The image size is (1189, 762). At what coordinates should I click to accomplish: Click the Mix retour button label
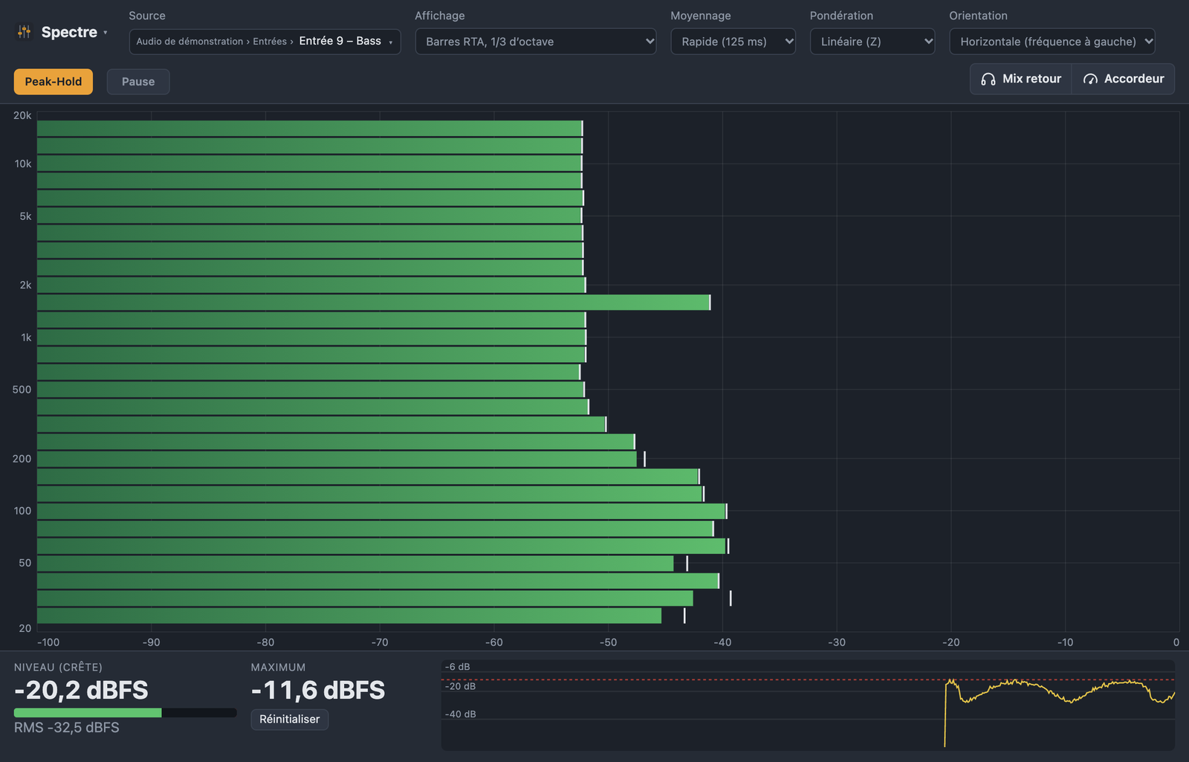(x=1031, y=79)
